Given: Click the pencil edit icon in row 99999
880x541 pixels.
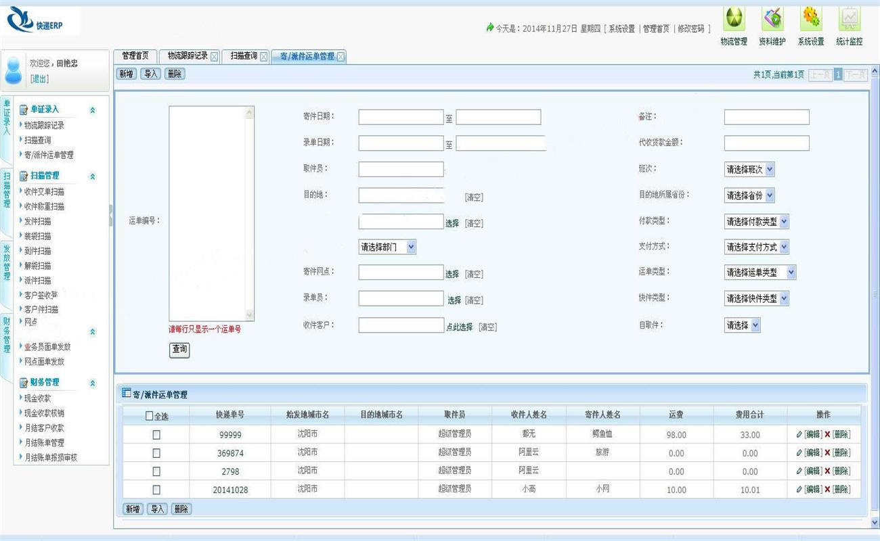Looking at the screenshot, I should point(799,434).
